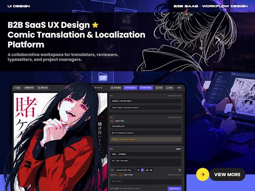The image size is (255, 191).
Task: Select the second purple proofreading tab
Action: [146, 88]
